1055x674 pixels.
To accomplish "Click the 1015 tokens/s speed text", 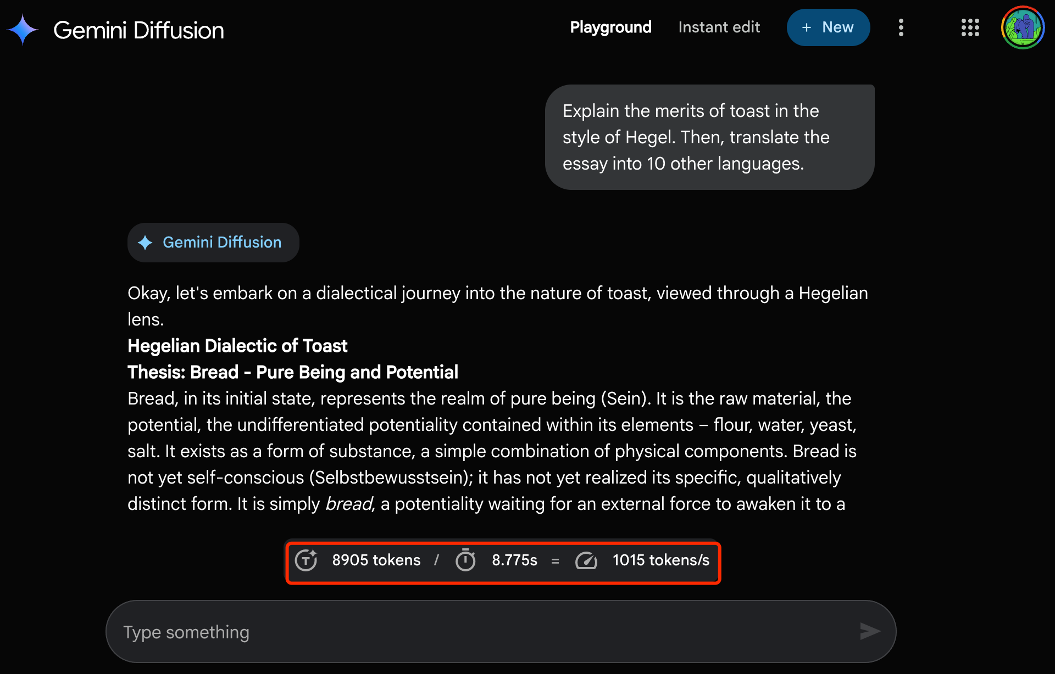I will pos(660,560).
